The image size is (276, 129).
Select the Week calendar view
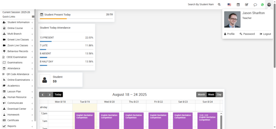point(211,94)
